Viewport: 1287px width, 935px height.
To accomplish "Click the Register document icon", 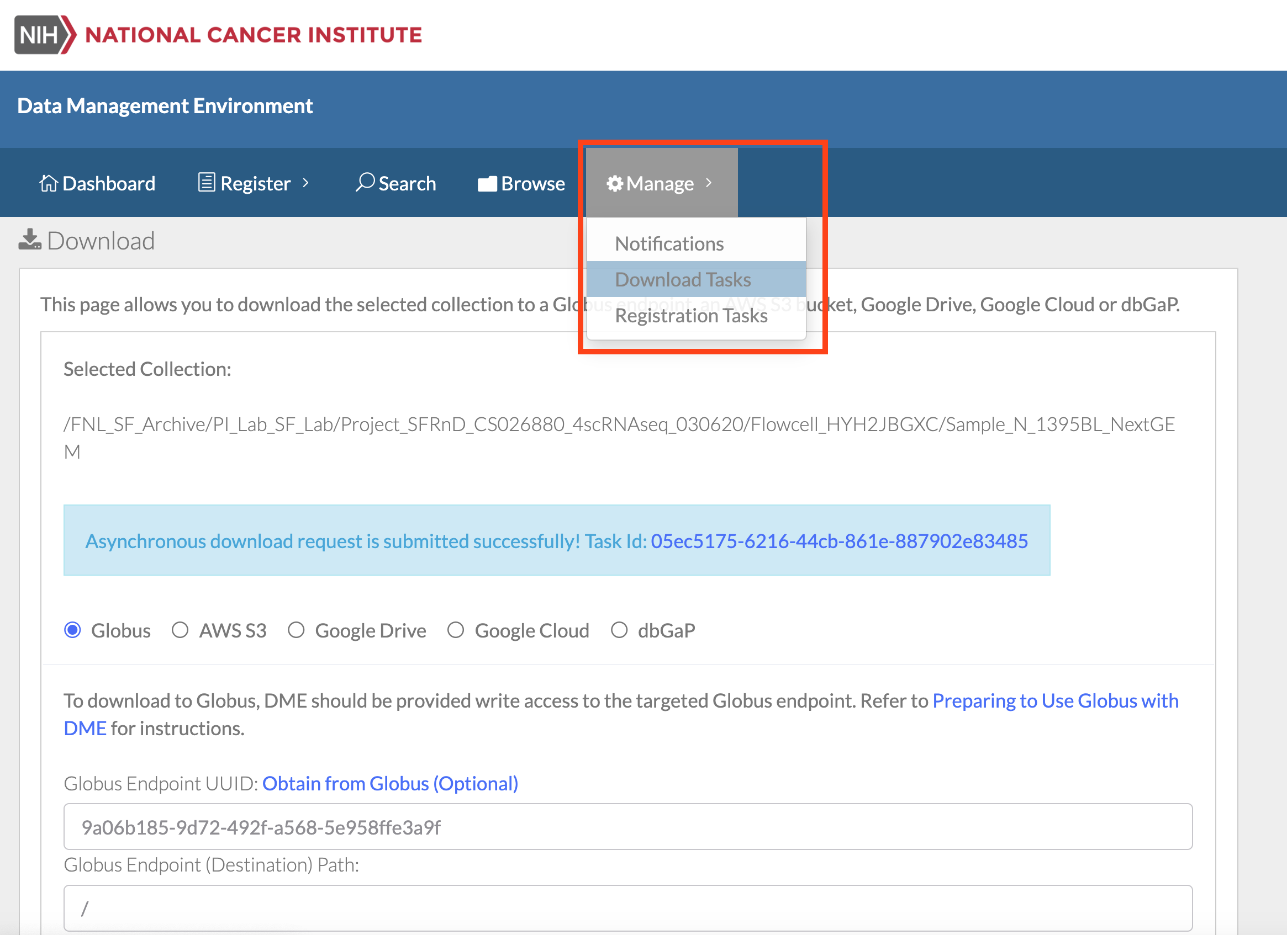I will 207,183.
